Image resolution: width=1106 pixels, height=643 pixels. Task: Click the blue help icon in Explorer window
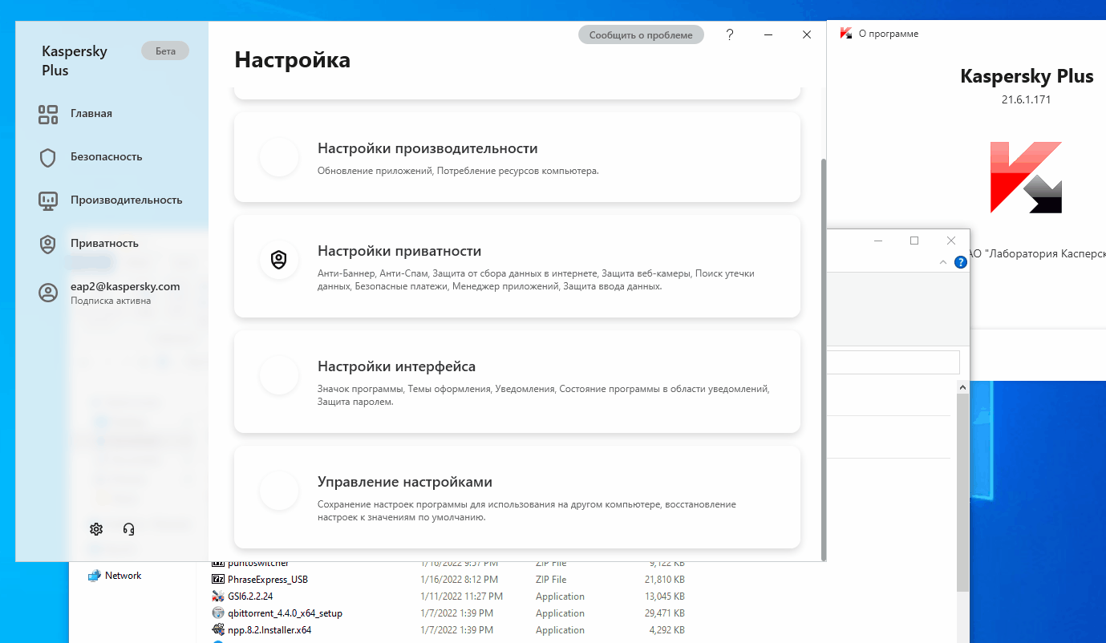(x=961, y=262)
